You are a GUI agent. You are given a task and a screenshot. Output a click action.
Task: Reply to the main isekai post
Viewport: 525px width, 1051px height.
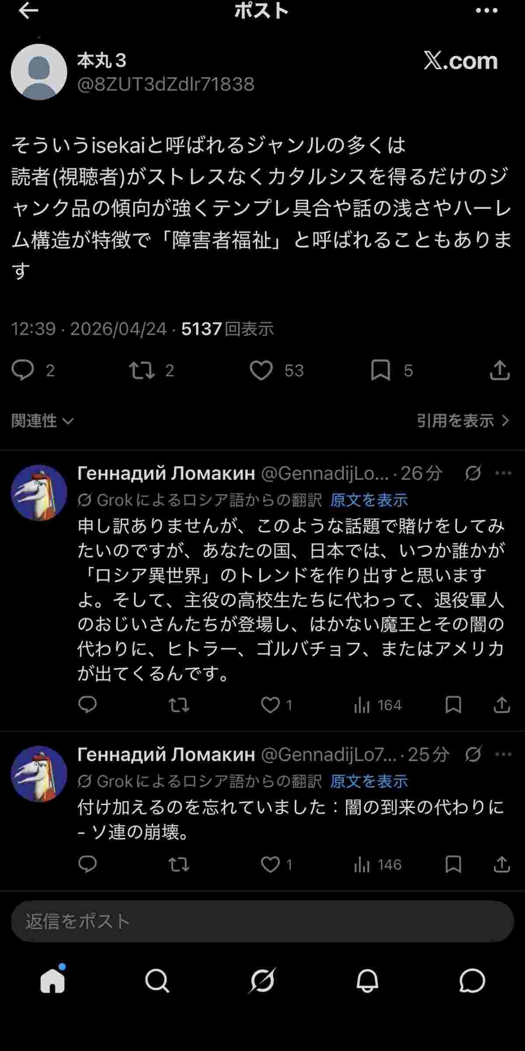pyautogui.click(x=23, y=370)
